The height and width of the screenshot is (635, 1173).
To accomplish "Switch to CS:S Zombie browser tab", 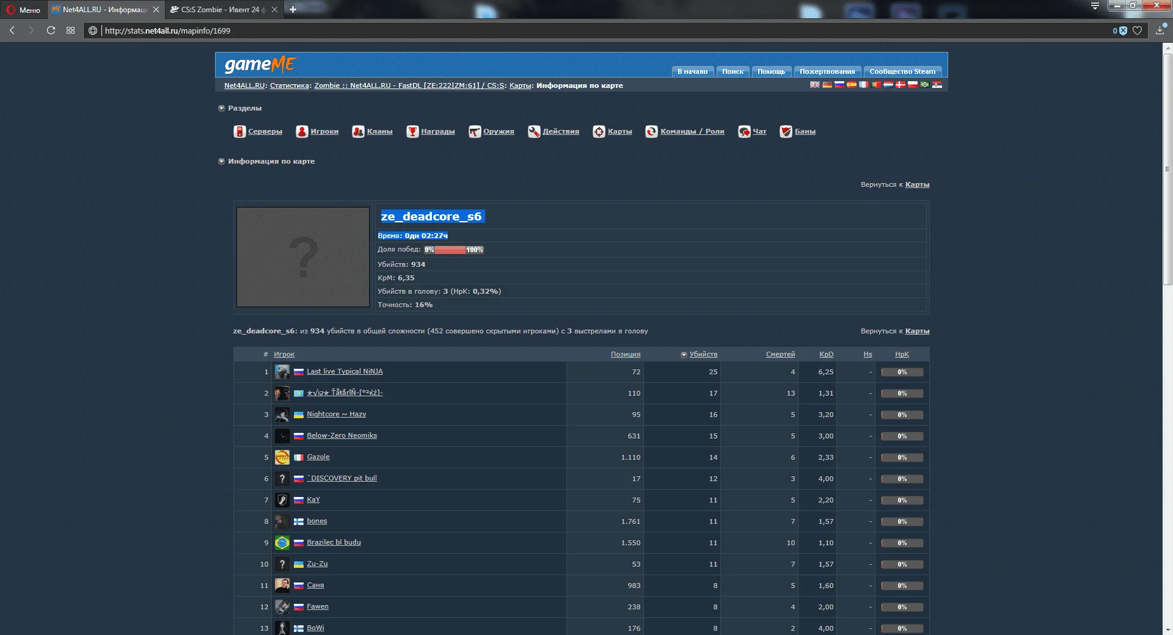I will (x=220, y=10).
